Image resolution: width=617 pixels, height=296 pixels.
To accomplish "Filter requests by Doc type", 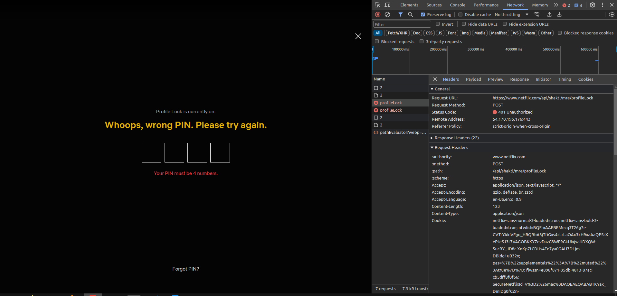I will (x=416, y=33).
